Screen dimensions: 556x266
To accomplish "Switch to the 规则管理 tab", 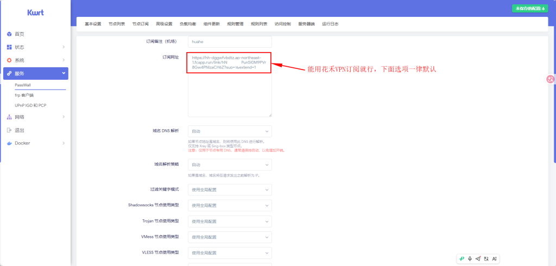I will [x=236, y=24].
